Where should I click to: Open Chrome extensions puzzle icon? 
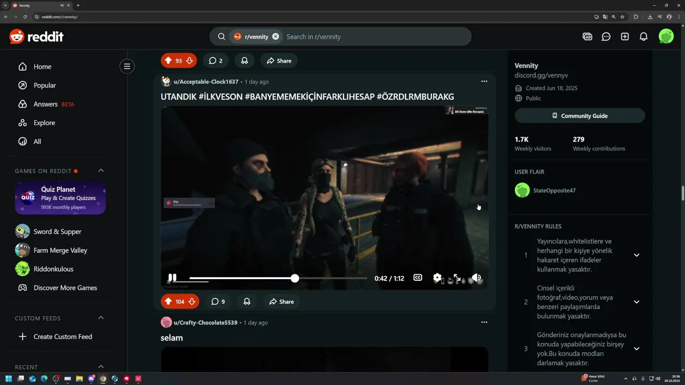[x=636, y=17]
